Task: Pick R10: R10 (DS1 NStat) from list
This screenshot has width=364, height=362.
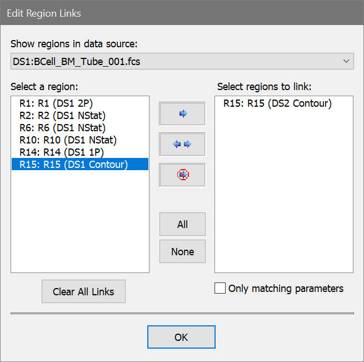Action: click(68, 140)
